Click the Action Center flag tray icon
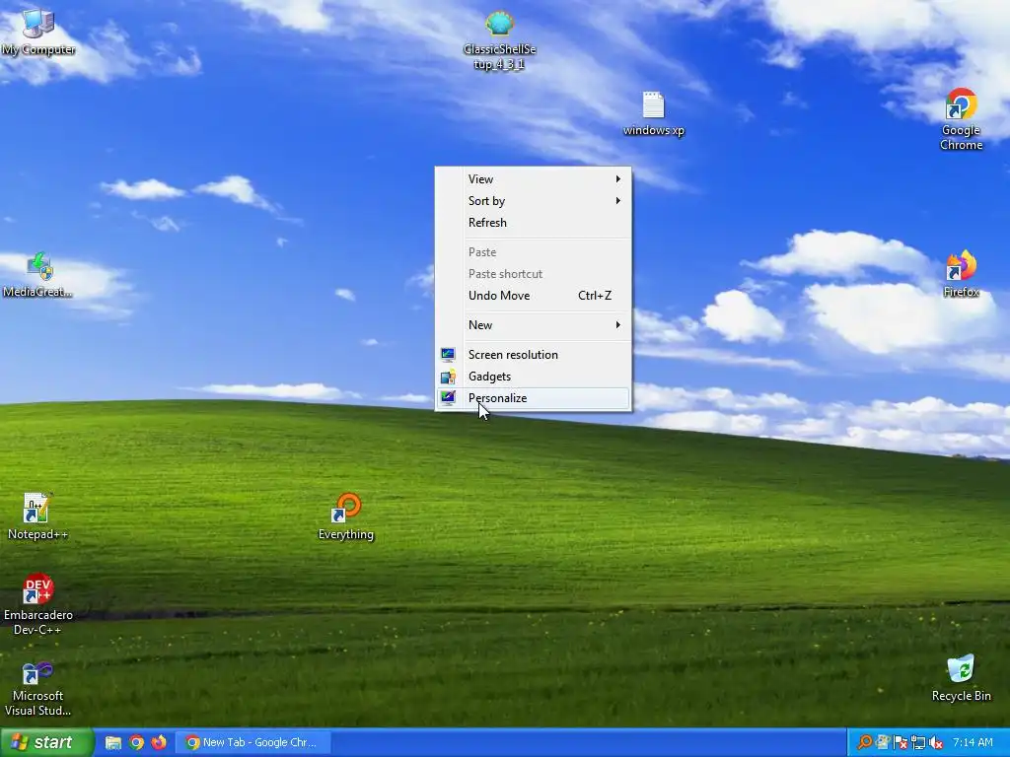The height and width of the screenshot is (757, 1010). 901,743
